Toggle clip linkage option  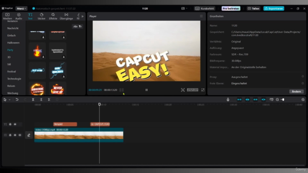click(256, 99)
